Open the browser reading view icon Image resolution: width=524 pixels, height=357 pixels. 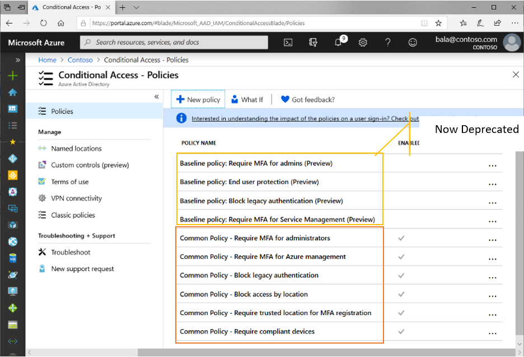click(x=424, y=23)
